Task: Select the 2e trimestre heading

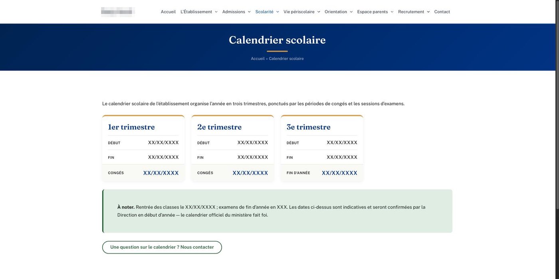Action: pos(219,127)
